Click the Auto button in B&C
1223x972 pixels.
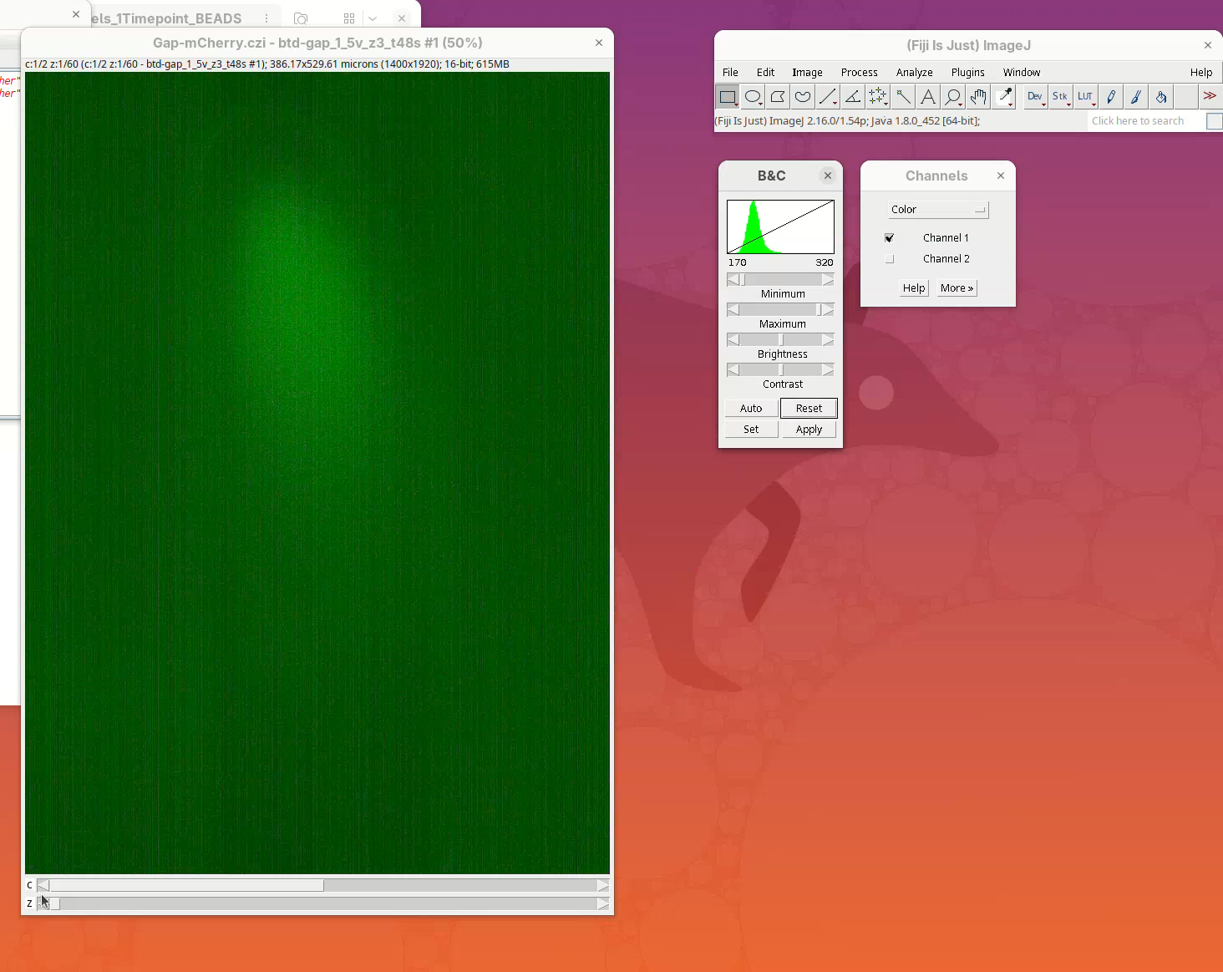tap(751, 409)
